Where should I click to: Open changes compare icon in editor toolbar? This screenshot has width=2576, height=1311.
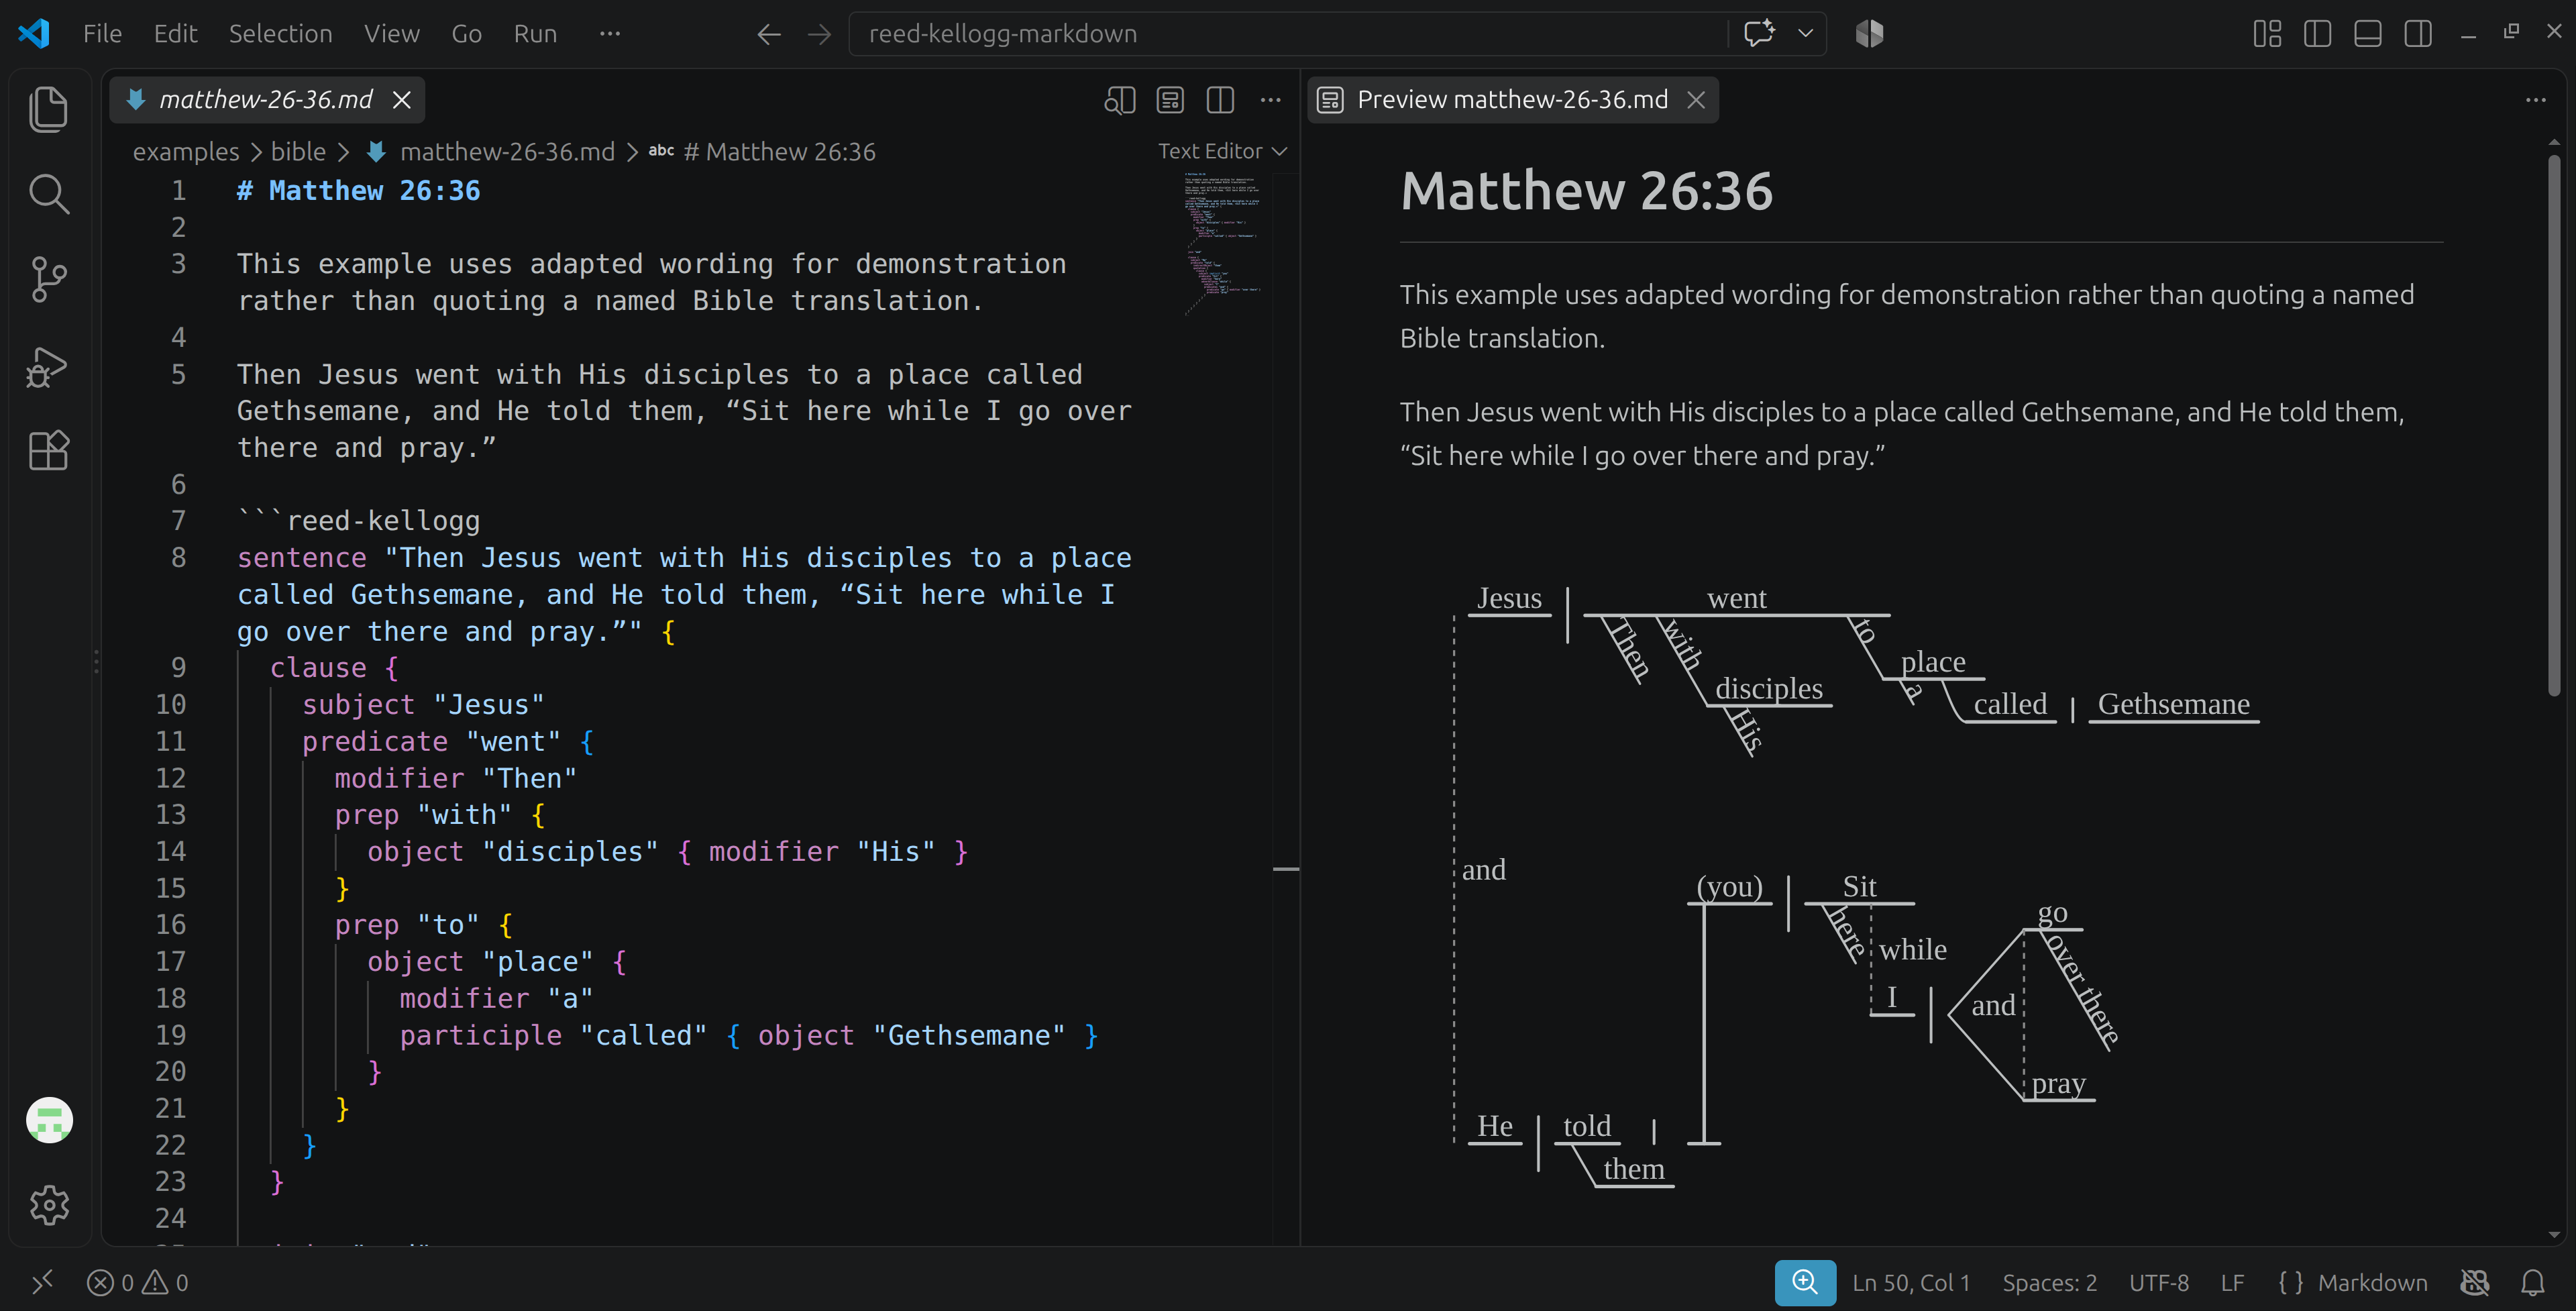tap(1119, 100)
